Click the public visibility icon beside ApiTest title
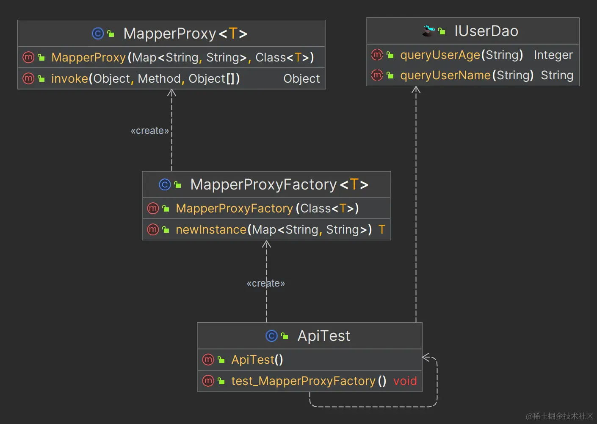Screen dimensions: 597x424 [x=285, y=336]
